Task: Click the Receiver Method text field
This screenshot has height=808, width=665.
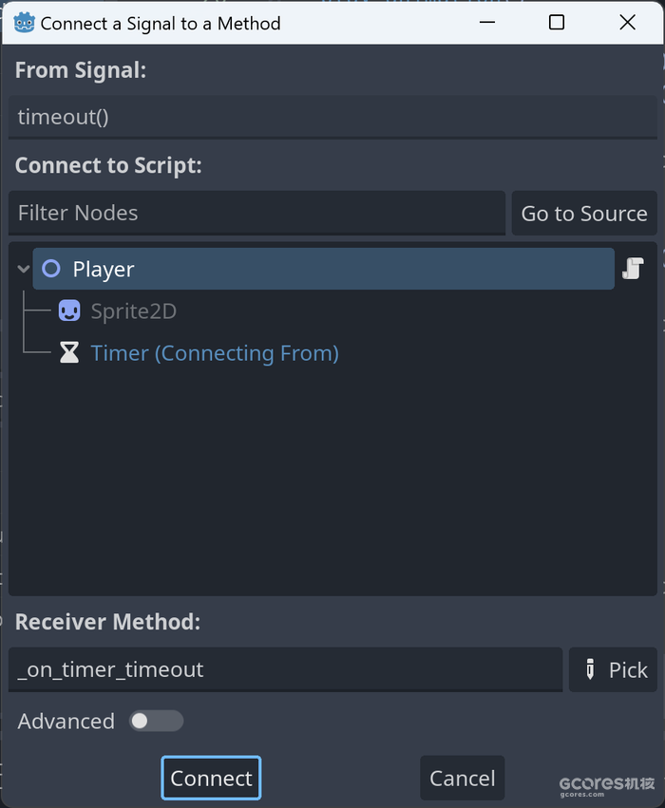Action: (286, 669)
